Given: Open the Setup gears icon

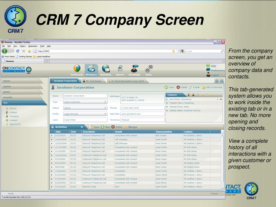Looking at the screenshot, I should pos(149,69).
